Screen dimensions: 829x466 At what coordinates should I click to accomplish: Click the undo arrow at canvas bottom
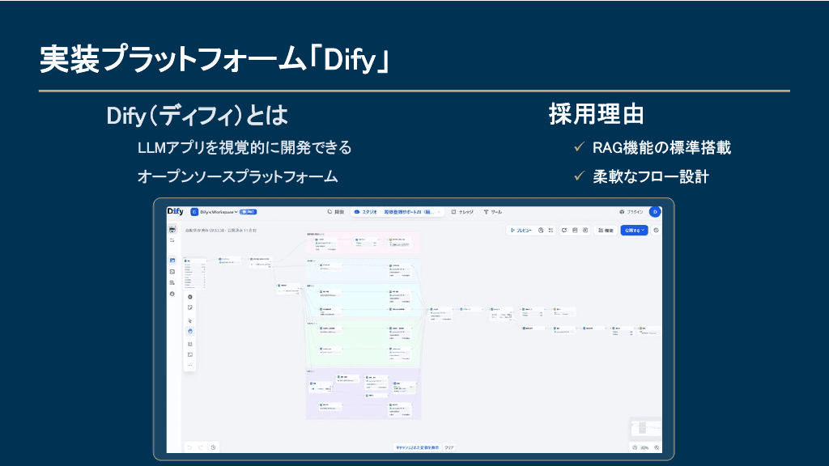click(189, 447)
